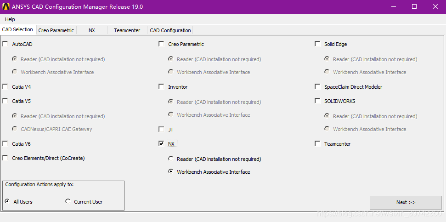The height and width of the screenshot is (222, 446).
Task: Select Workbench Associative Interface under Solid Edge
Action: [x=327, y=72]
